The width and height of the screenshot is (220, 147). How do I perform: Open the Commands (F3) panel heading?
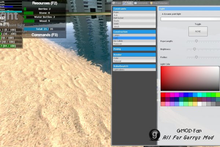[45, 35]
